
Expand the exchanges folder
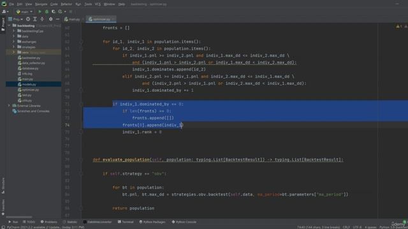[x=14, y=41]
